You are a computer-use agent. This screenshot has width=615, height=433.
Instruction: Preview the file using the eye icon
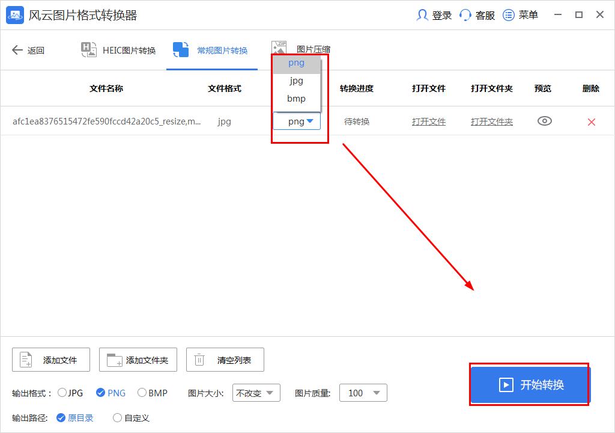[544, 121]
